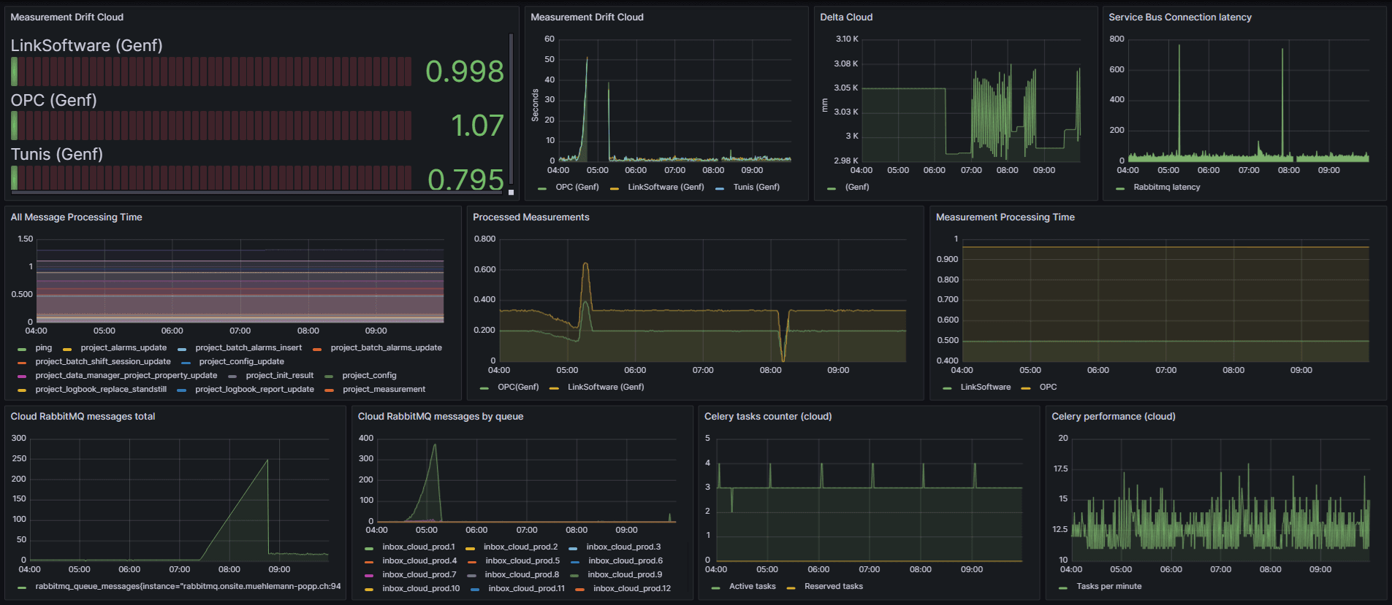1392x605 pixels.
Task: Open Celery performance (cloud) panel title menu
Action: coord(1113,417)
